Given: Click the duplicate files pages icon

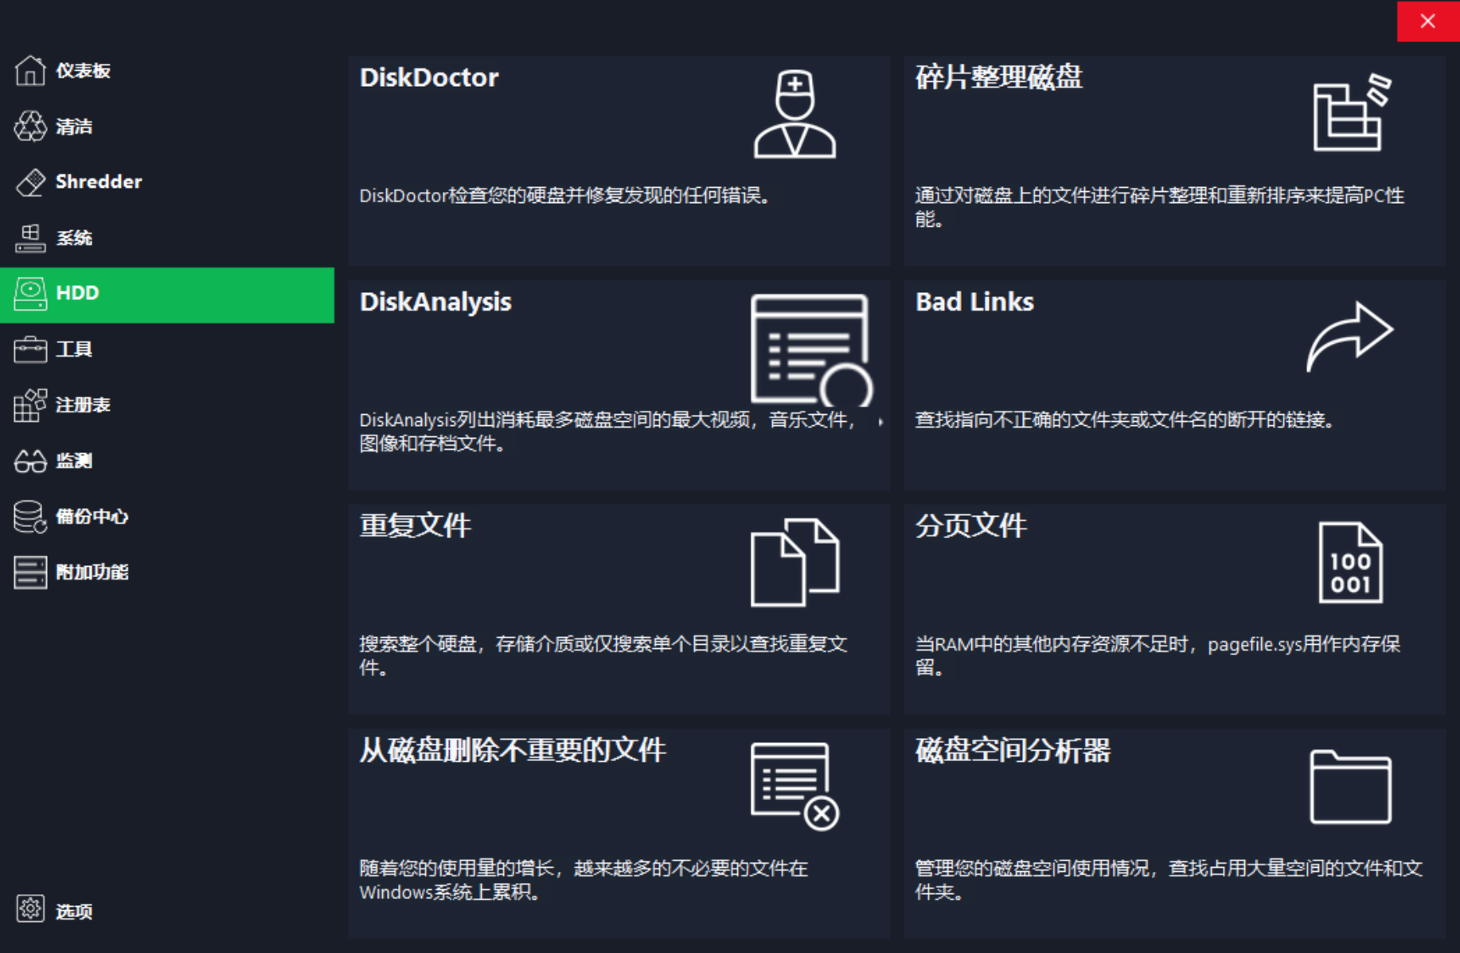Looking at the screenshot, I should (795, 562).
